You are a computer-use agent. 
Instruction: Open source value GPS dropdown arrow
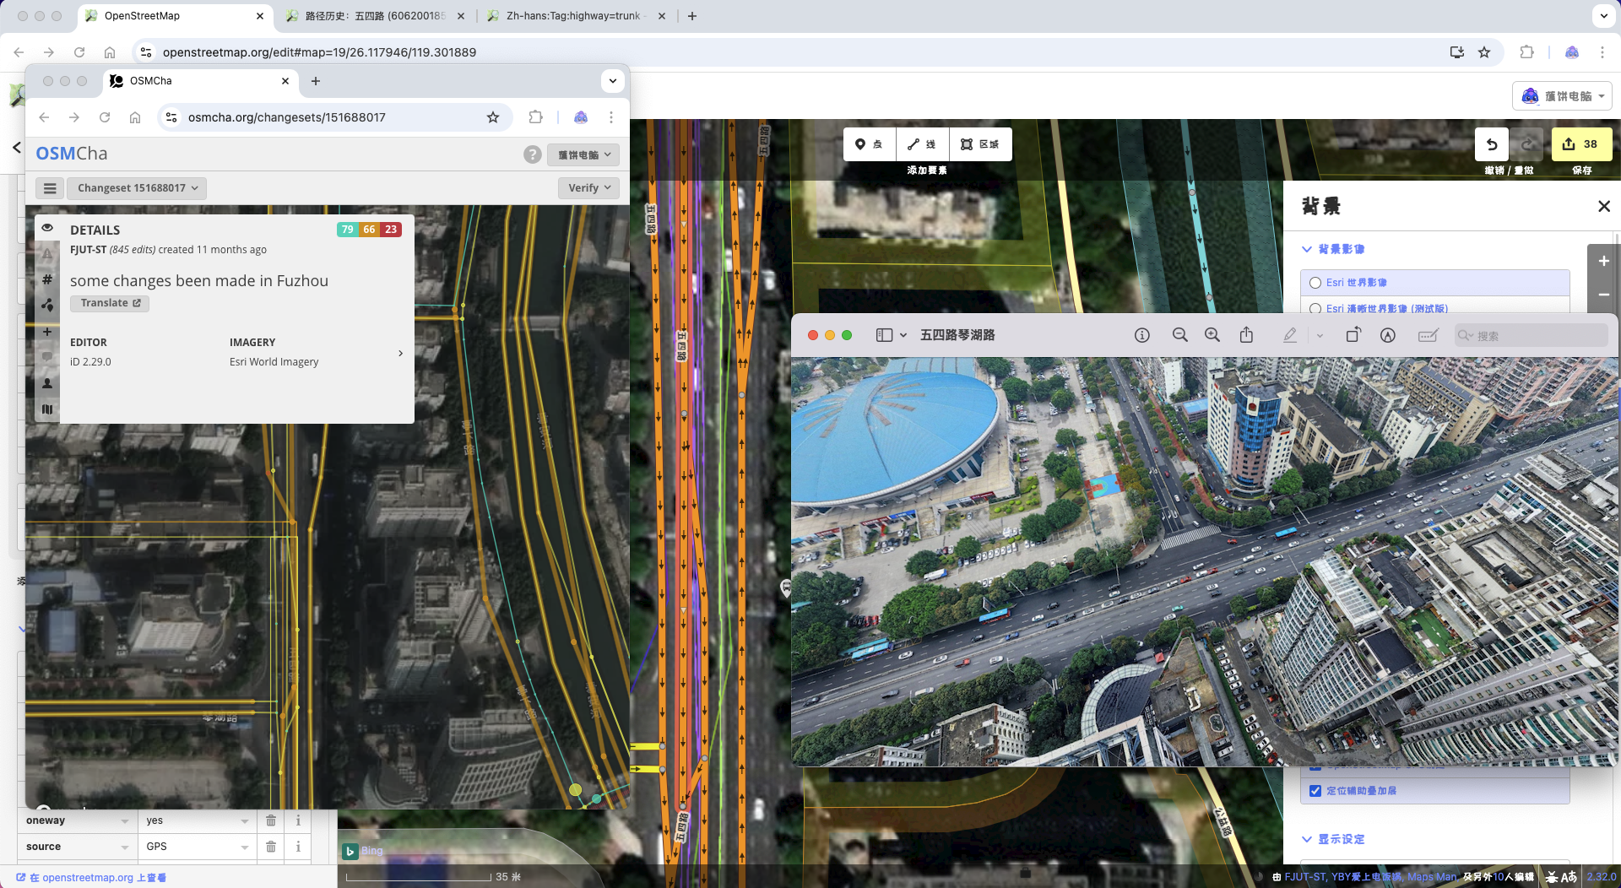[x=245, y=847]
